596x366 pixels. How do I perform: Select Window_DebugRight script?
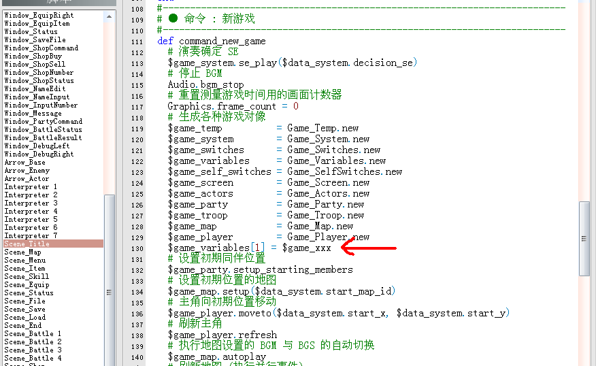click(39, 154)
